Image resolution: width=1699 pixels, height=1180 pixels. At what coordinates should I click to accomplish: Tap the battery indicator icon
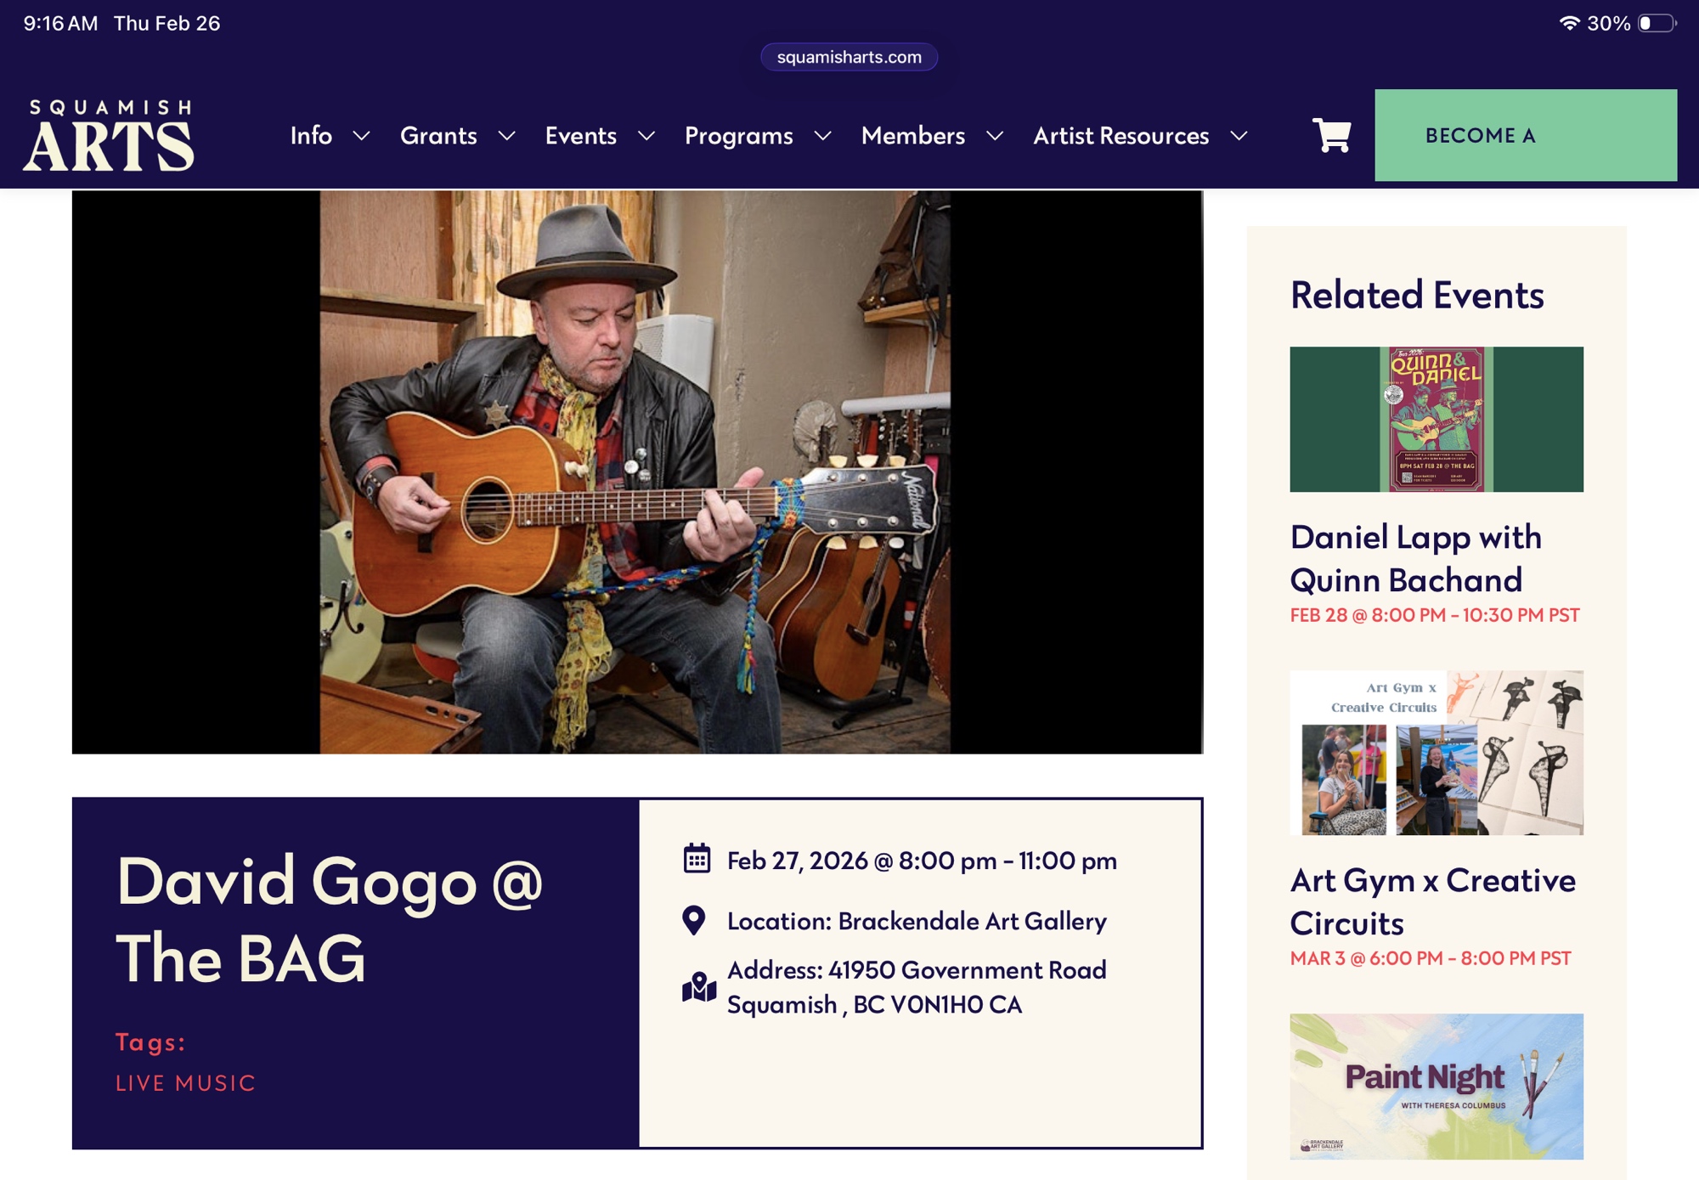(x=1657, y=23)
